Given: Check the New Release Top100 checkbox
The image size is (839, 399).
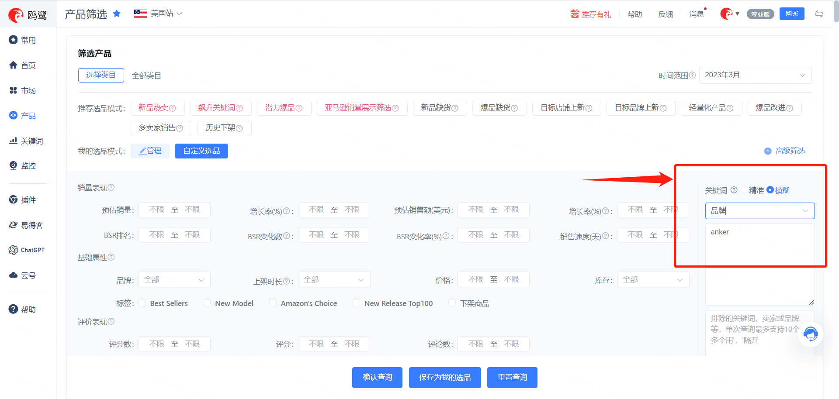Looking at the screenshot, I should coord(356,303).
